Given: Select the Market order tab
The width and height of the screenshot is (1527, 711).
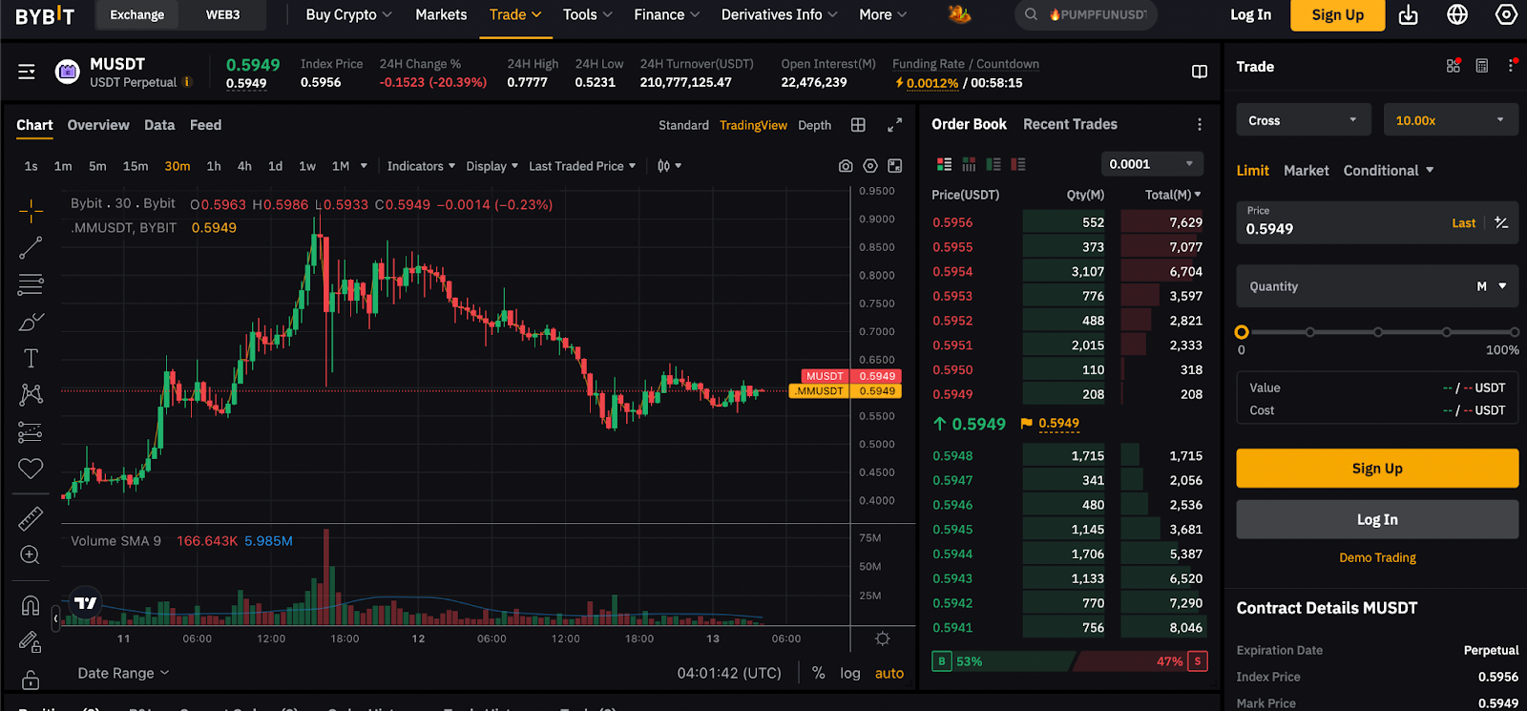Looking at the screenshot, I should click(x=1306, y=171).
